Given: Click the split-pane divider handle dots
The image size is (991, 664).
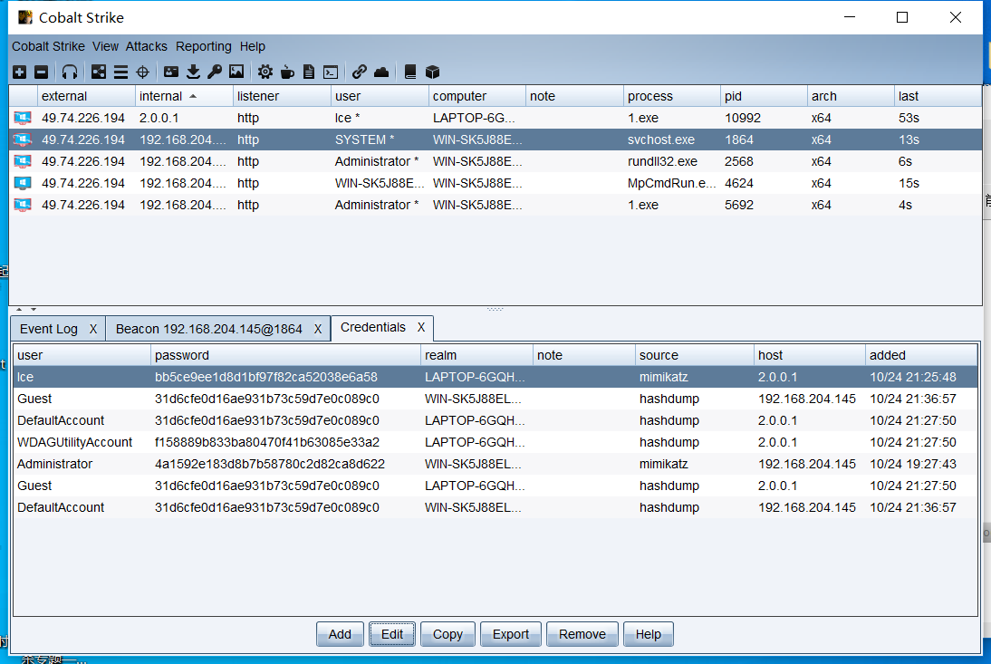Looking at the screenshot, I should (x=495, y=309).
